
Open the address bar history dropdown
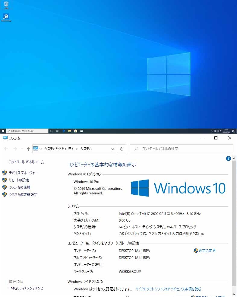click(113, 149)
